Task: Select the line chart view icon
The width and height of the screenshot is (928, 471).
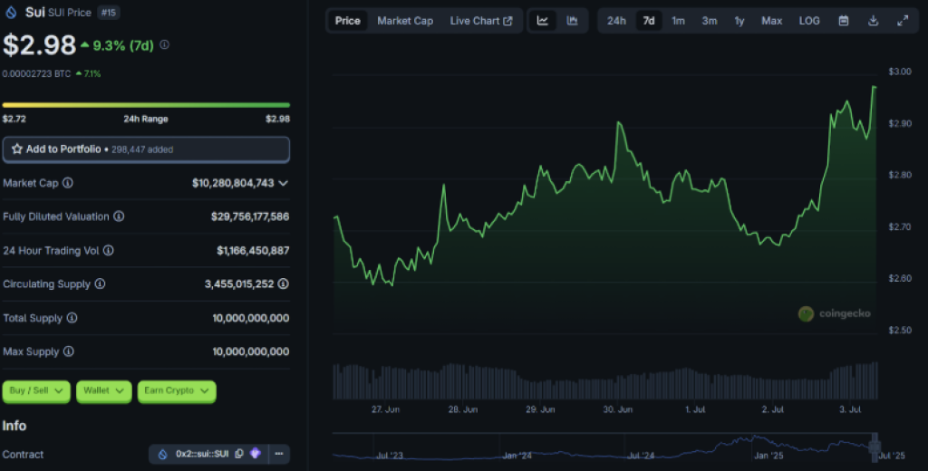Action: (x=543, y=21)
